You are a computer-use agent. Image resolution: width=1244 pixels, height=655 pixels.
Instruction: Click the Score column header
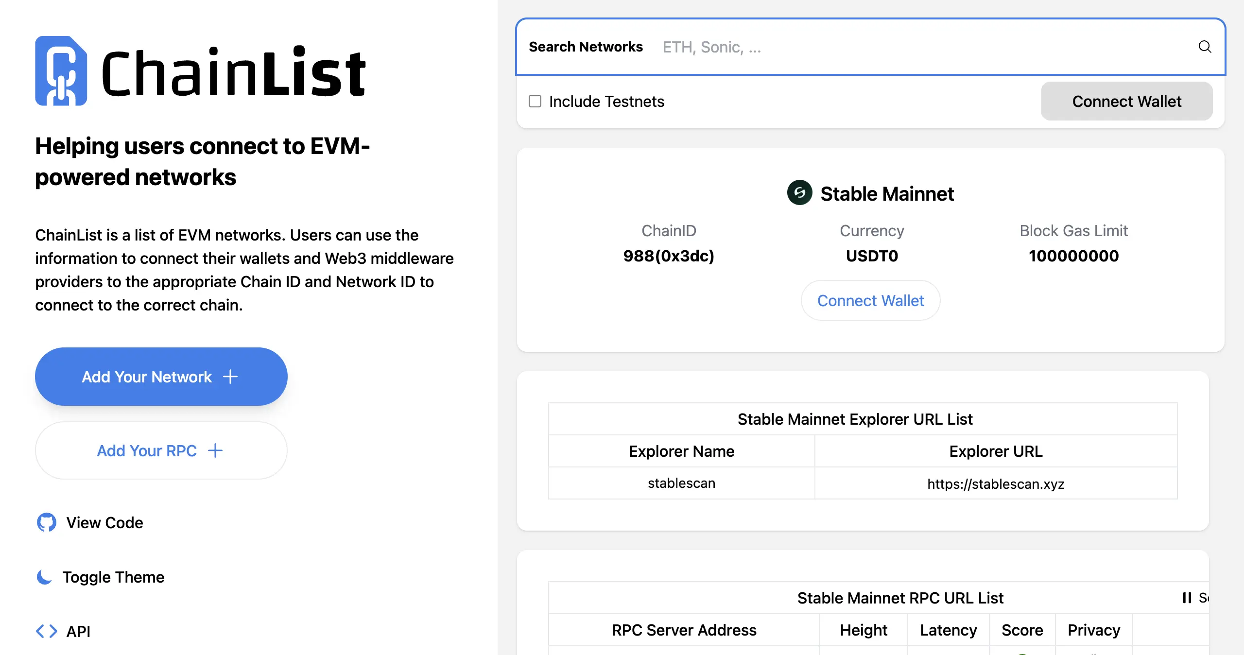[x=1022, y=630]
